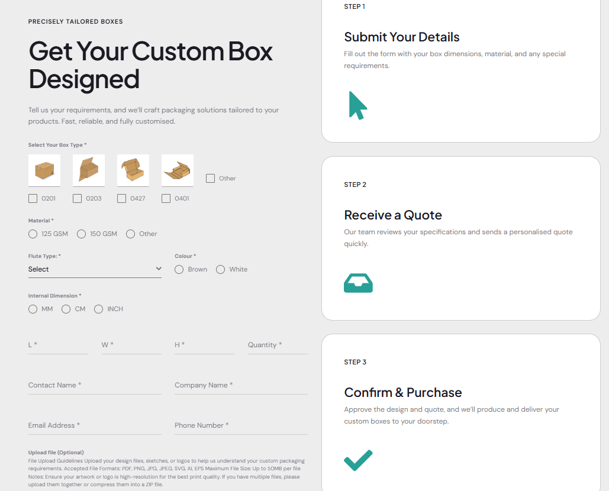This screenshot has height=491, width=609.
Task: Select the 0201 box type image
Action: click(44, 170)
